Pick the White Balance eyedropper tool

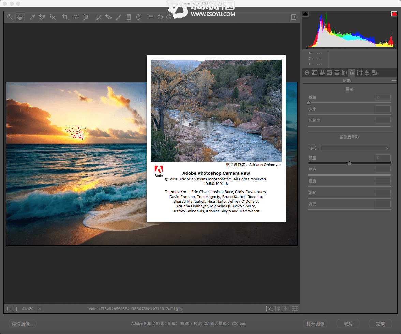pyautogui.click(x=32, y=17)
